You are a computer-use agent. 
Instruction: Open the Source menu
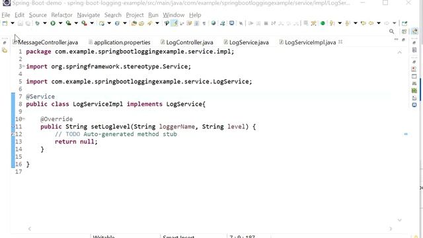point(38,15)
